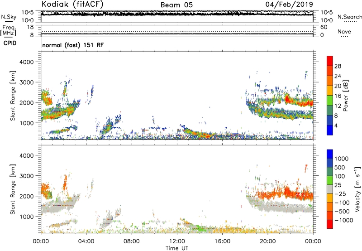Click the '-25' label on velocity colorbar

point(340,193)
